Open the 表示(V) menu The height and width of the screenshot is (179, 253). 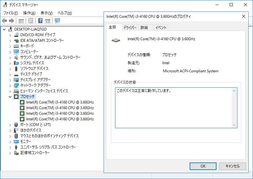46,13
